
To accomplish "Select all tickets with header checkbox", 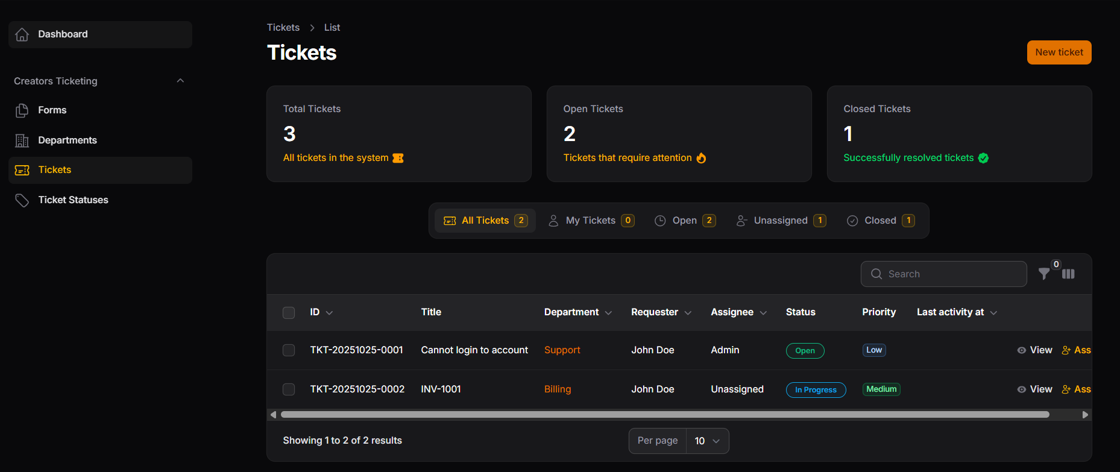I will (289, 312).
